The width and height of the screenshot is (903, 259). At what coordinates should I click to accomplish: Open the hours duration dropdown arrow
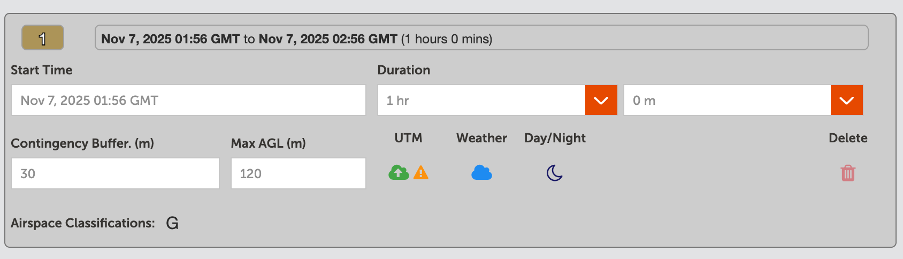point(601,100)
